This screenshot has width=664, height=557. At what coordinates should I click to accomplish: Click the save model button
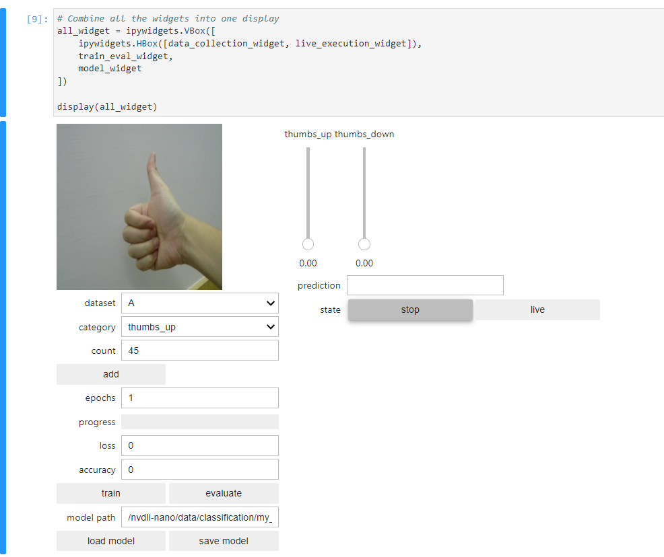[x=224, y=540]
